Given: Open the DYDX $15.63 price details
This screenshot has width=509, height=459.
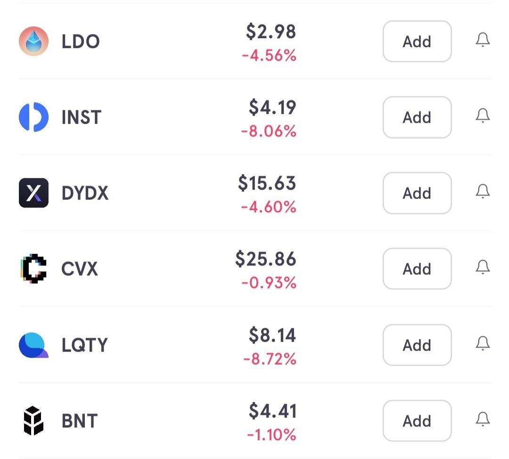Looking at the screenshot, I should tap(267, 183).
